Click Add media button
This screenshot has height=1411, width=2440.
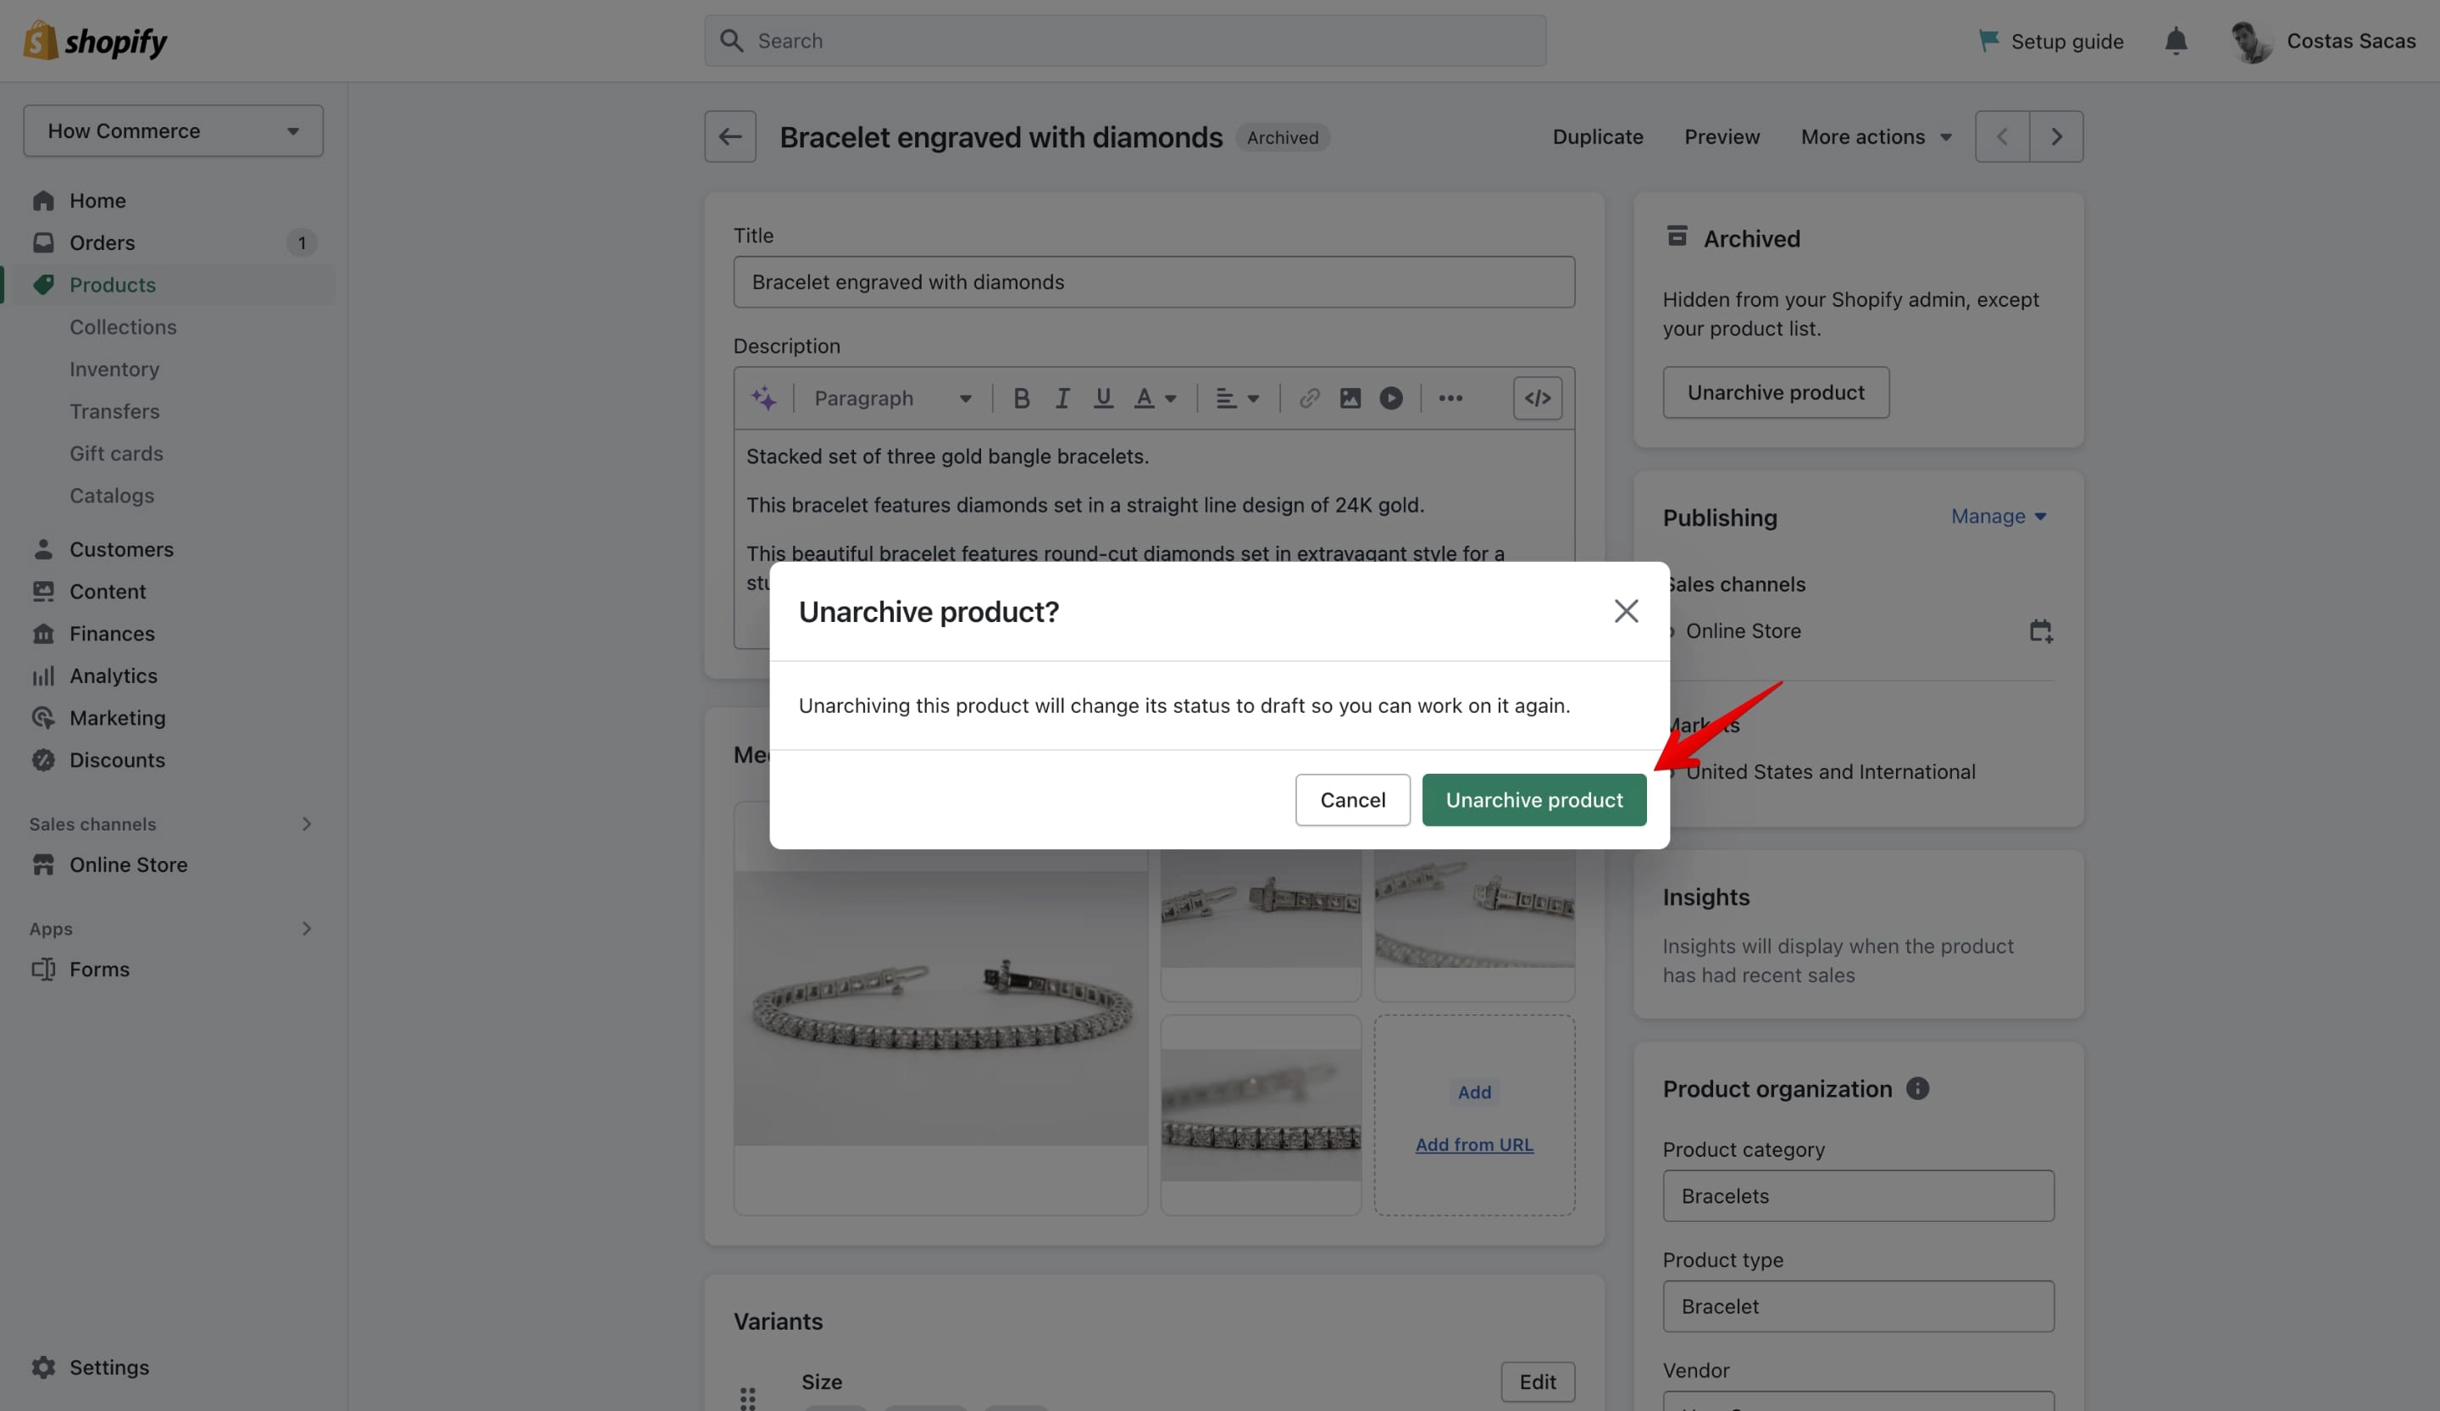1473,1092
